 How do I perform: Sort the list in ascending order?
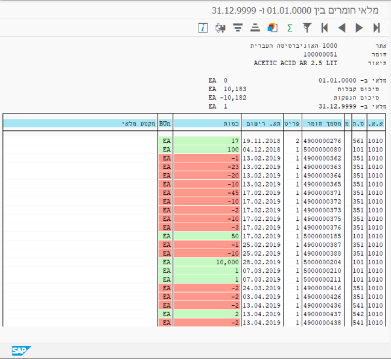(x=255, y=28)
